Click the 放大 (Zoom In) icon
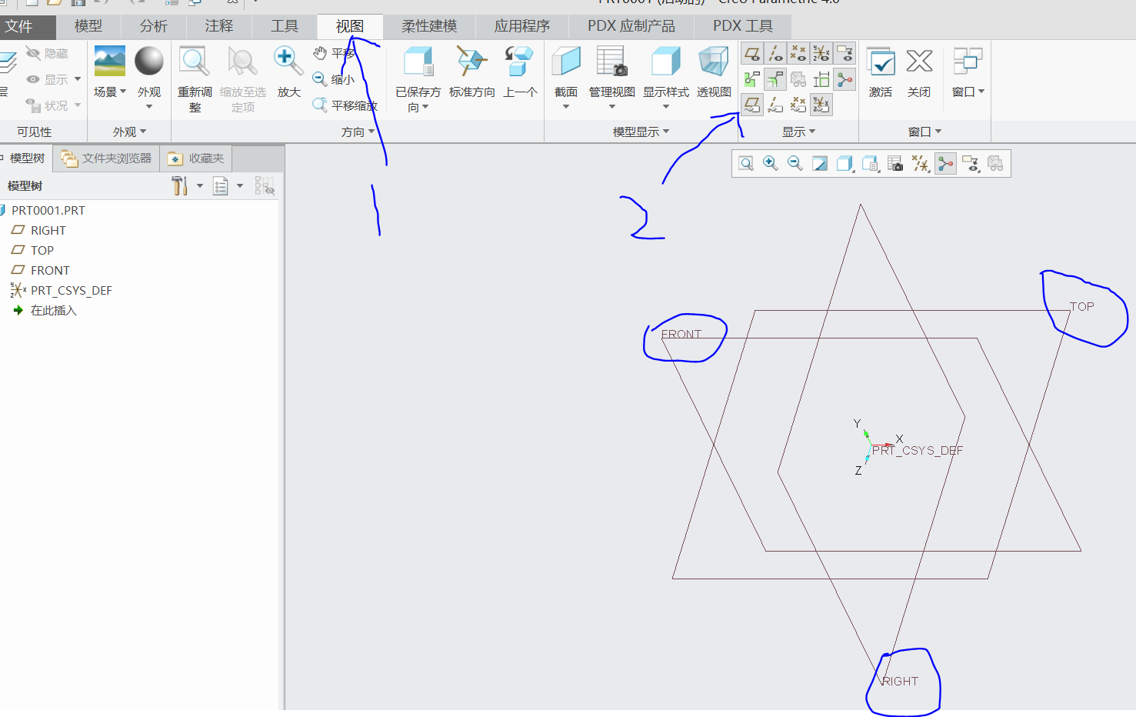Image resolution: width=1136 pixels, height=717 pixels. pyautogui.click(x=288, y=62)
